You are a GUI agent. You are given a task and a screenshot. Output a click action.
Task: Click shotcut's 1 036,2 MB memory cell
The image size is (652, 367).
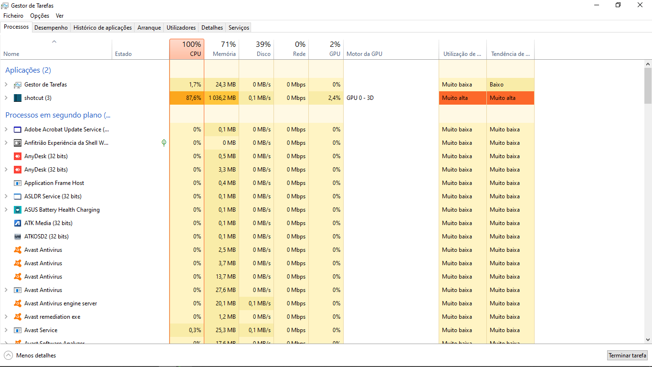coord(221,98)
